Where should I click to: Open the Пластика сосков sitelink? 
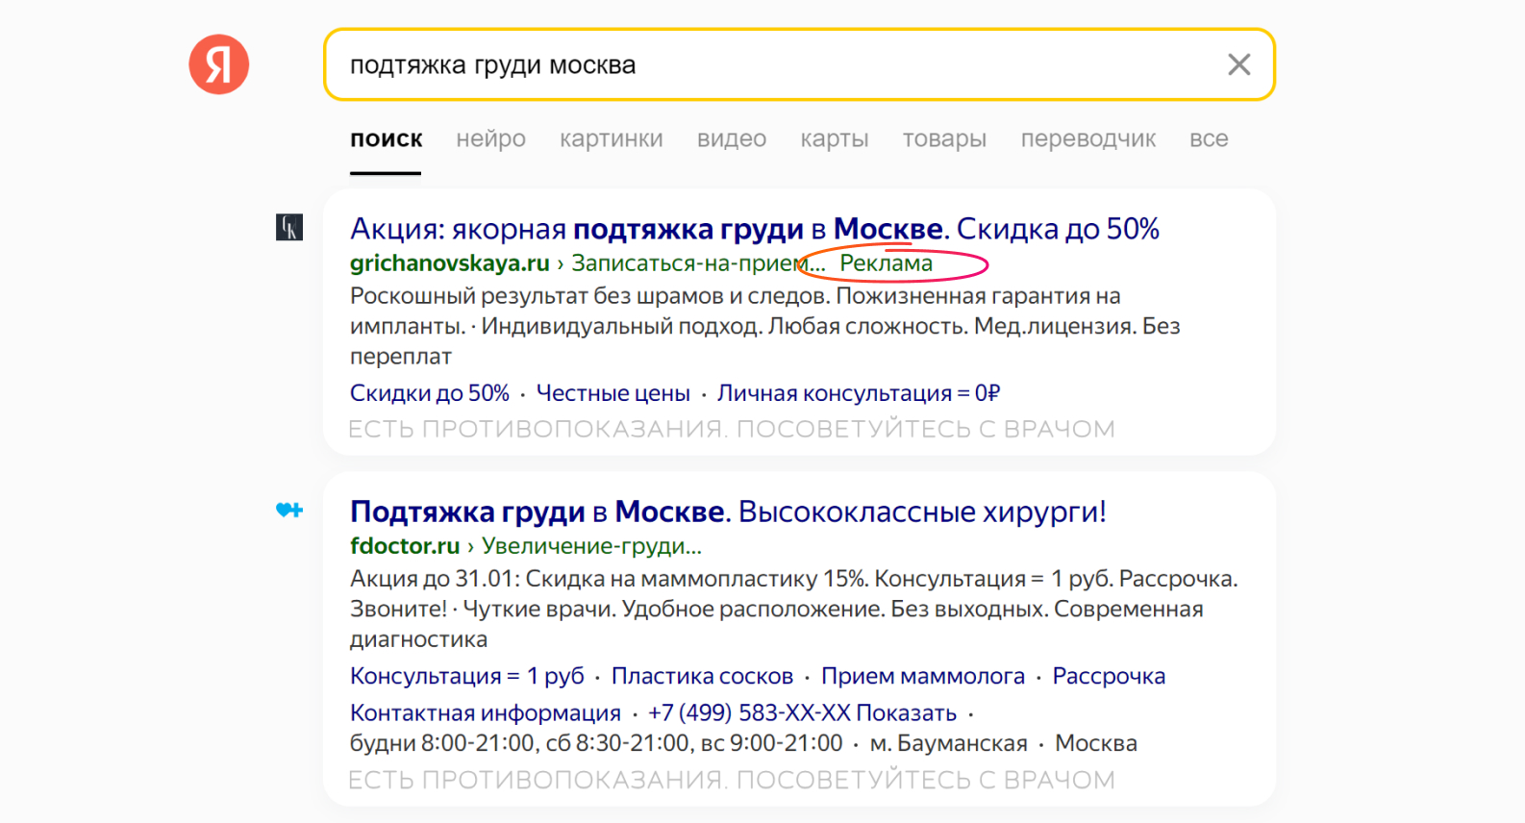(702, 677)
